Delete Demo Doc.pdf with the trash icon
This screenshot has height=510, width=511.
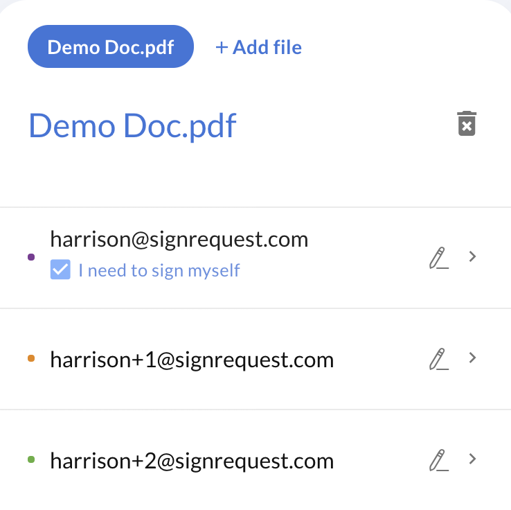pyautogui.click(x=467, y=123)
